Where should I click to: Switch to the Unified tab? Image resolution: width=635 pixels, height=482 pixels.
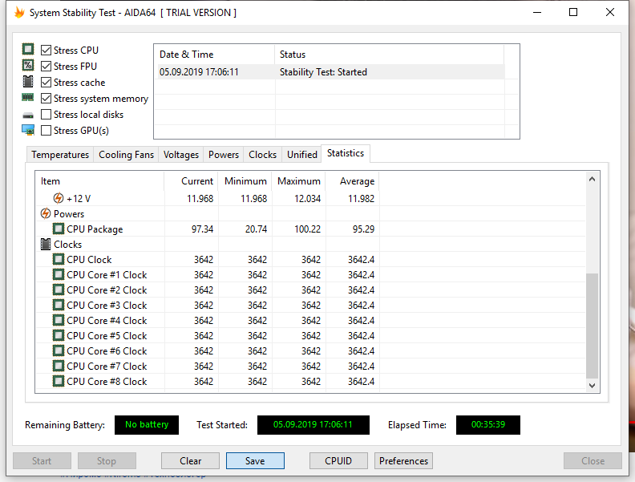301,155
